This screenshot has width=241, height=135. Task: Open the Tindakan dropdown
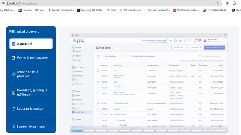coord(197,48)
